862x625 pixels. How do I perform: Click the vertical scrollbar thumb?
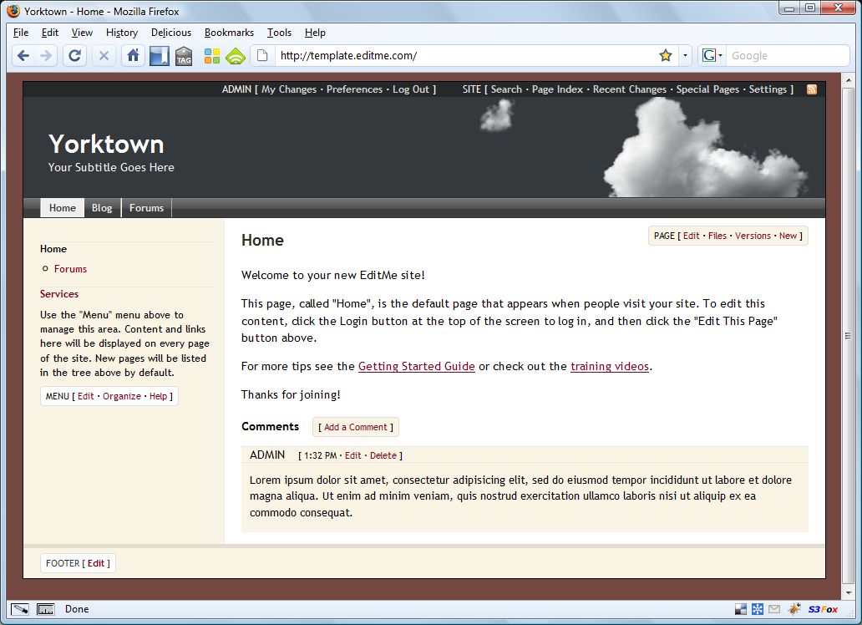[x=848, y=336]
